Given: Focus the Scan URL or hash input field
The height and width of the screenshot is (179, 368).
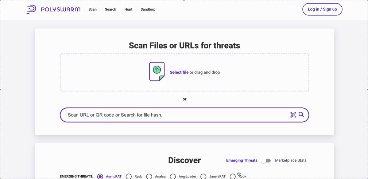Looking at the screenshot, I should 184,115.
